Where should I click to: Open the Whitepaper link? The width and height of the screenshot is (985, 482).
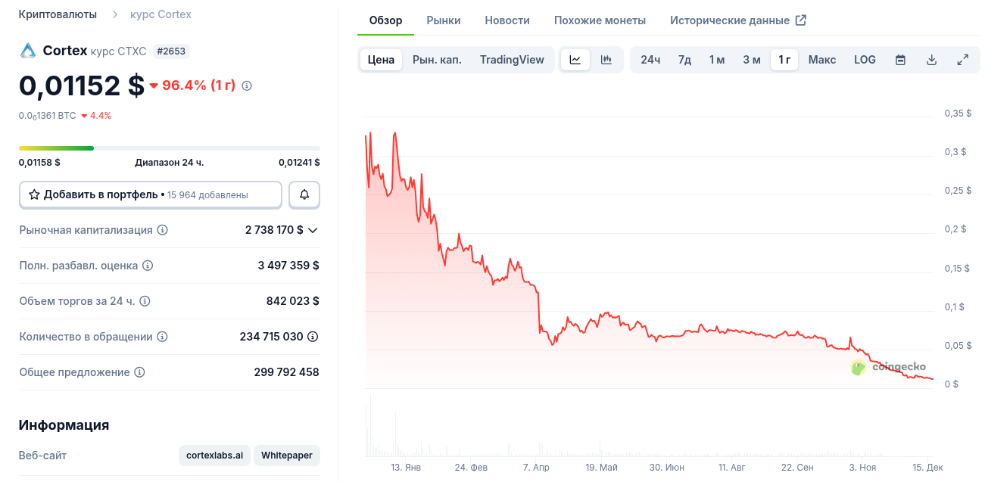[x=286, y=455]
